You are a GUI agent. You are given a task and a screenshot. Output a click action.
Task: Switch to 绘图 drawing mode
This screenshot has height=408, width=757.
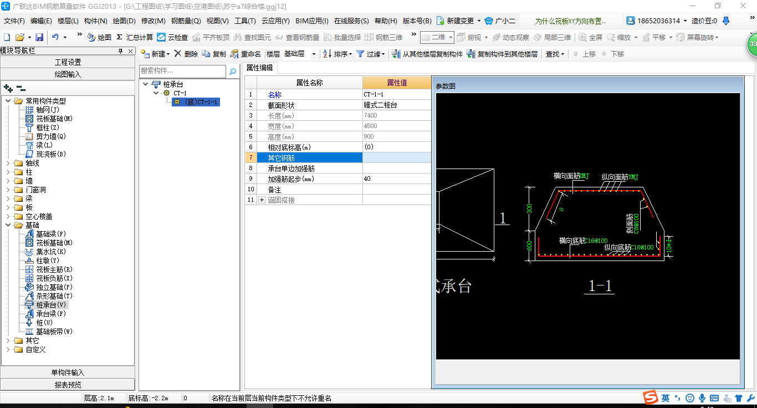tap(99, 37)
